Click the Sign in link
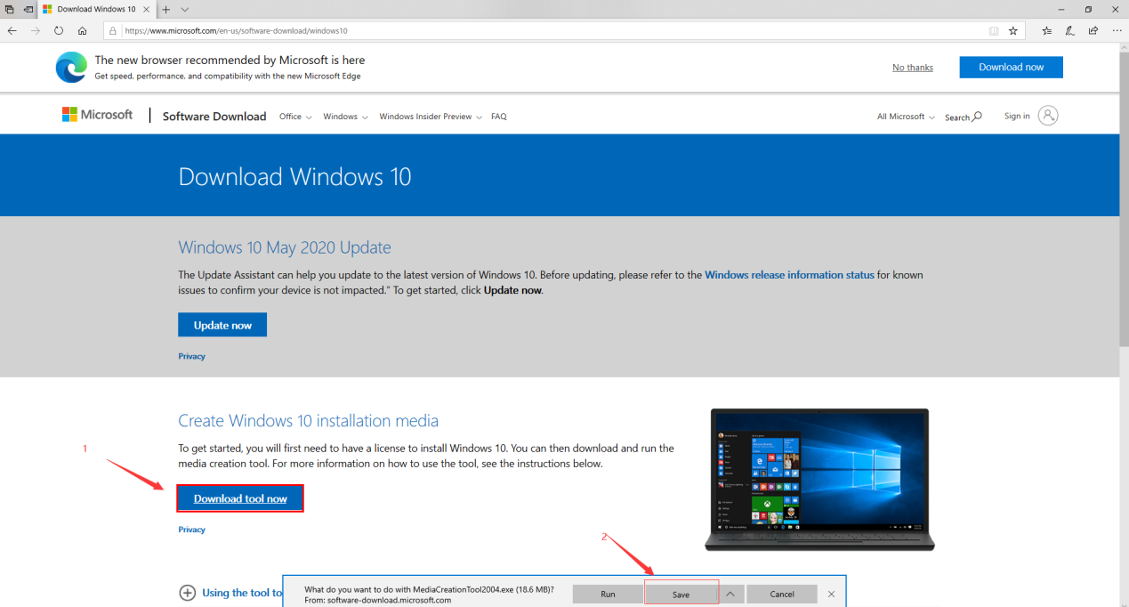The height and width of the screenshot is (607, 1129). point(1017,116)
